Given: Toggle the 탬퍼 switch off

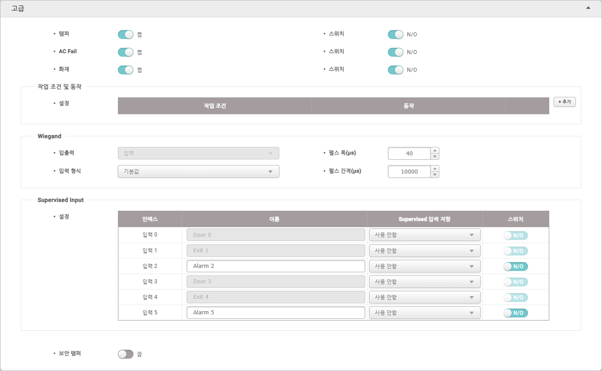Looking at the screenshot, I should coord(125,35).
